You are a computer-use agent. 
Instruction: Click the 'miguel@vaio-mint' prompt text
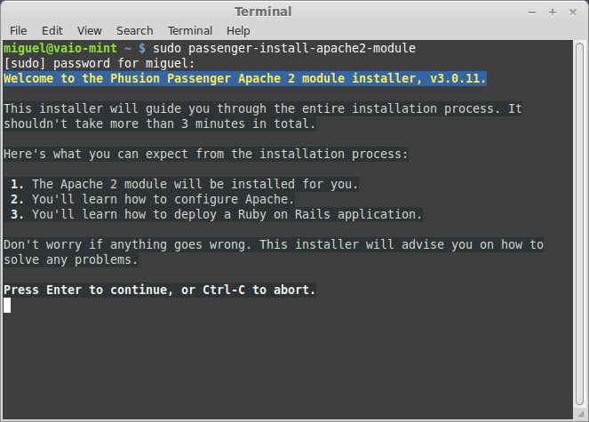[x=60, y=48]
